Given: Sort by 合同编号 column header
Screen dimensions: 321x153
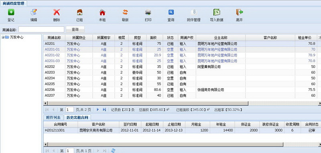Looking at the screenshot, I should (61, 124).
